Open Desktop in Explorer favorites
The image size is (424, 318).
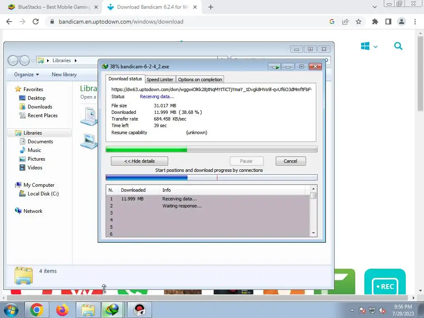[36, 98]
